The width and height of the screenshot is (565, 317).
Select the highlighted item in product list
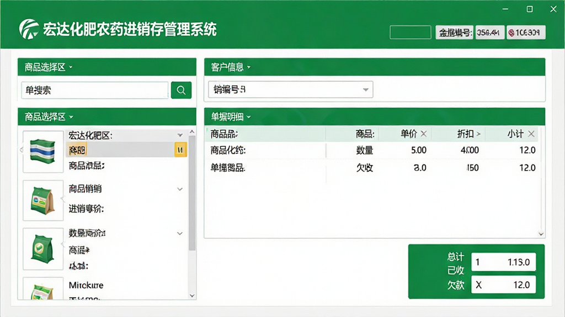click(126, 150)
